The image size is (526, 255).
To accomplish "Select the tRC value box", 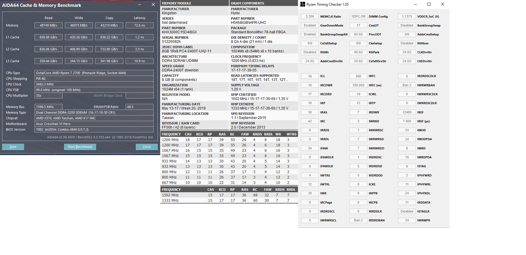I will (310, 121).
